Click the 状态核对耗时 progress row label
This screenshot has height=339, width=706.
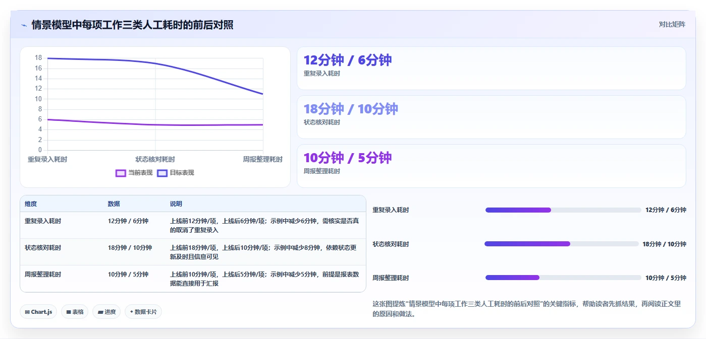pyautogui.click(x=391, y=244)
